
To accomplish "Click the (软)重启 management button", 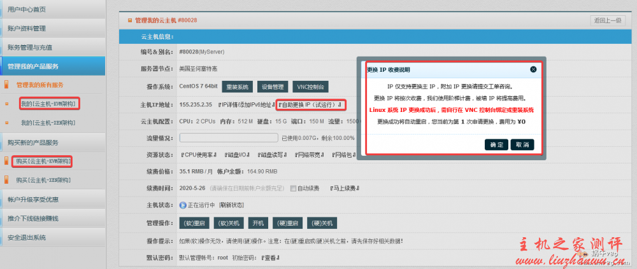I will coord(194,223).
